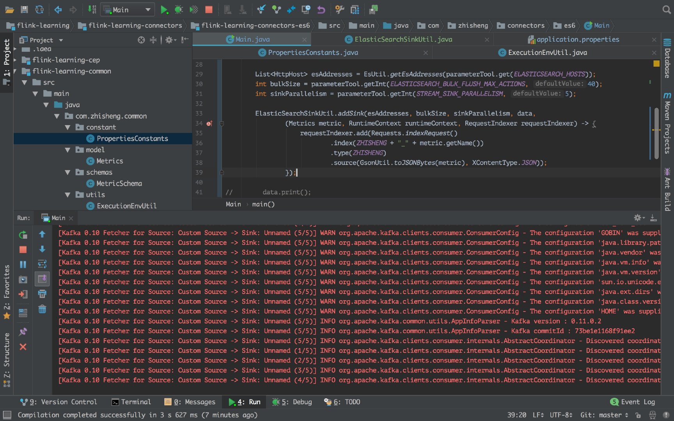Open the Event Log
The height and width of the screenshot is (421, 674).
coord(632,402)
